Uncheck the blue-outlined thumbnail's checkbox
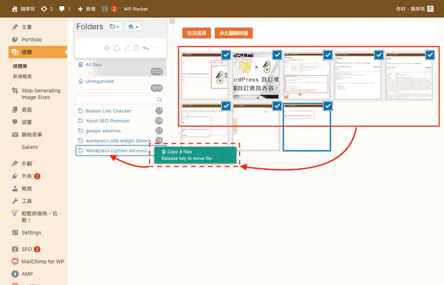Viewport: 444px width, 285px height. 328,106
